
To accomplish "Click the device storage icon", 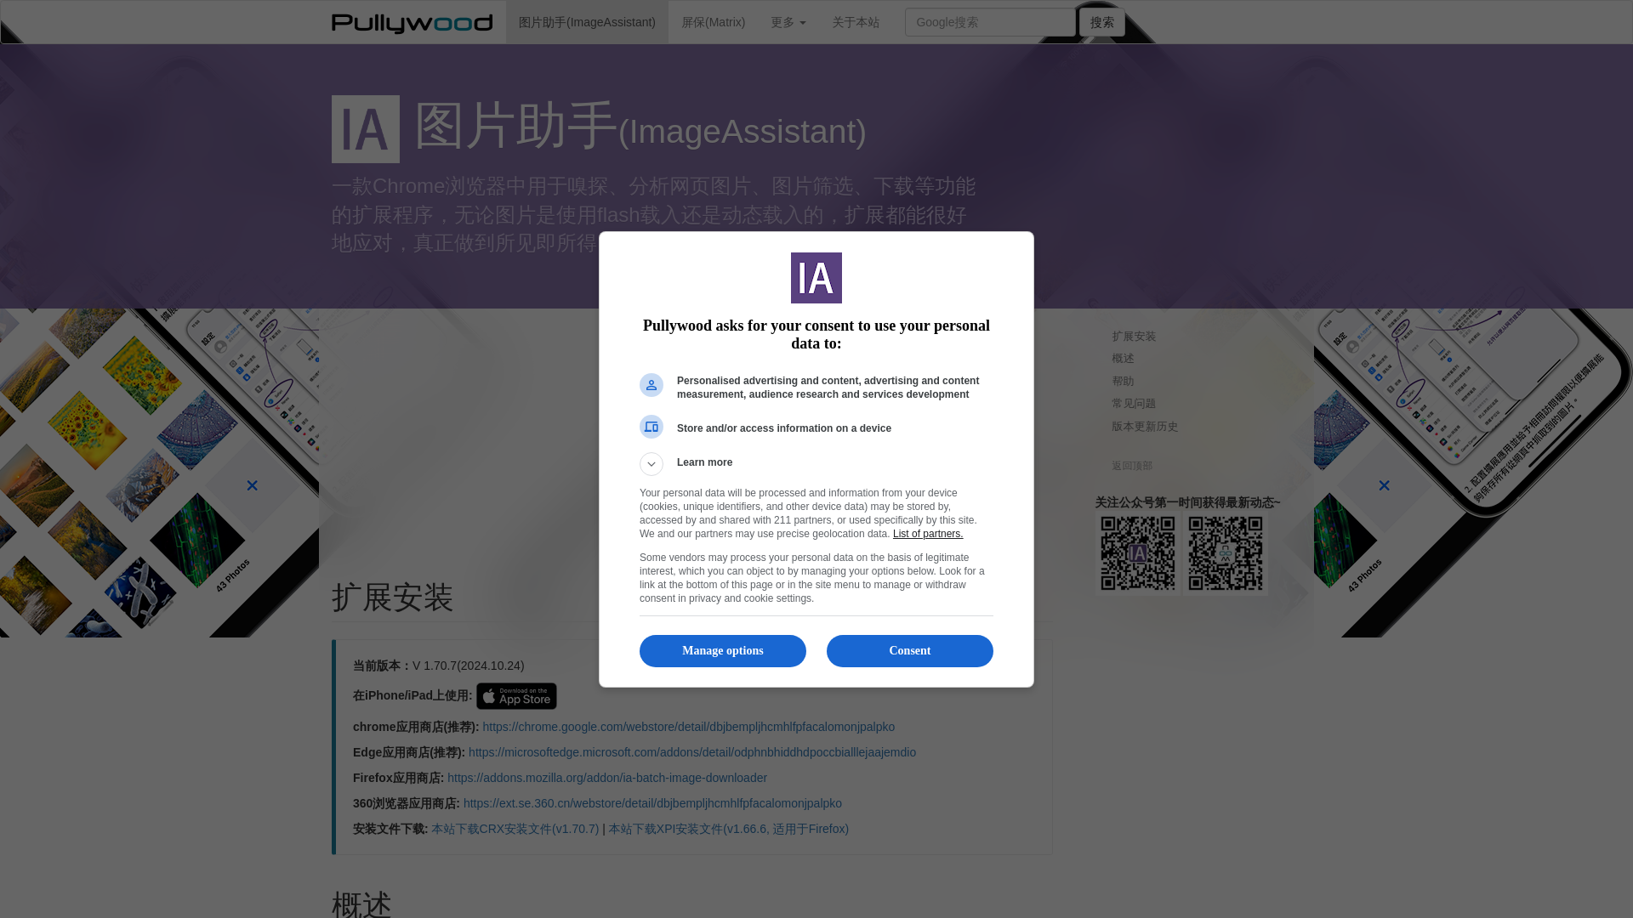I will click(x=651, y=427).
